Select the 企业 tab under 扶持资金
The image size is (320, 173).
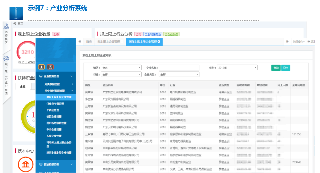coord(23,86)
